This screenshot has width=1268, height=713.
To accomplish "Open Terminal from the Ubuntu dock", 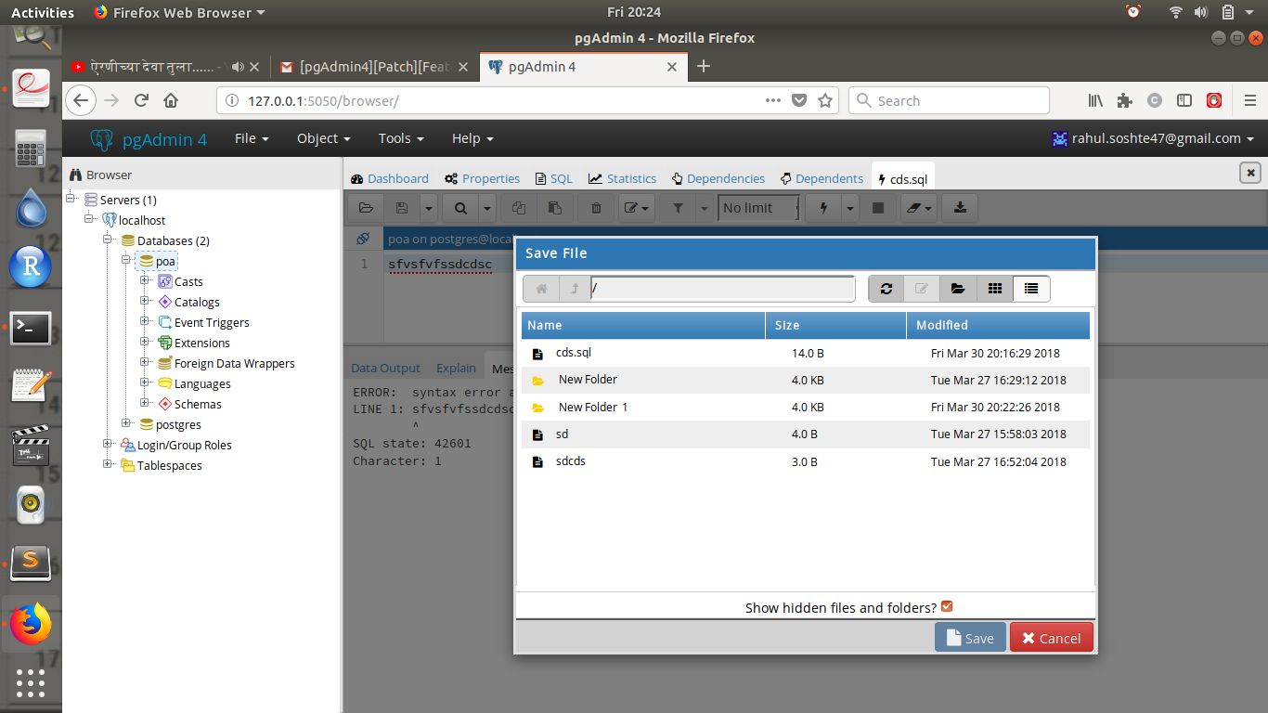I will point(31,327).
